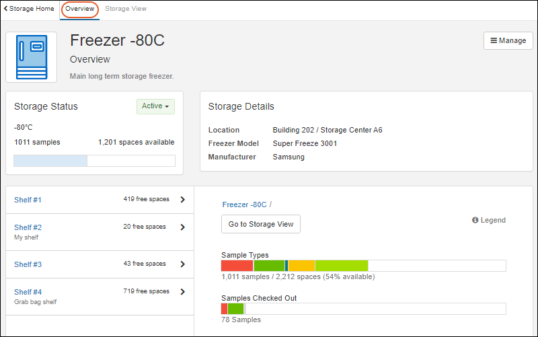Click the light green Sample Types segment
538x337 pixels.
341,266
